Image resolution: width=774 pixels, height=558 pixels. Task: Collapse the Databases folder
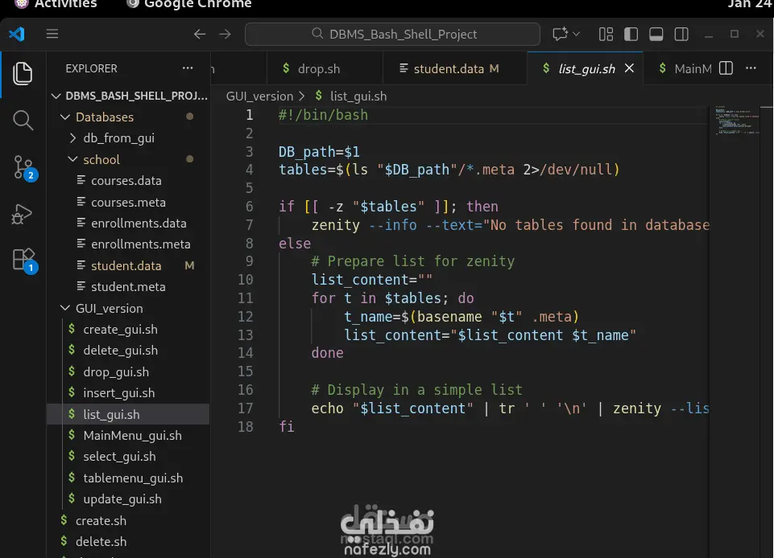[130, 117]
